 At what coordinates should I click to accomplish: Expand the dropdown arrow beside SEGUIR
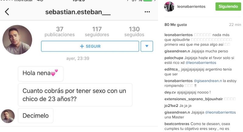[x=147, y=46]
